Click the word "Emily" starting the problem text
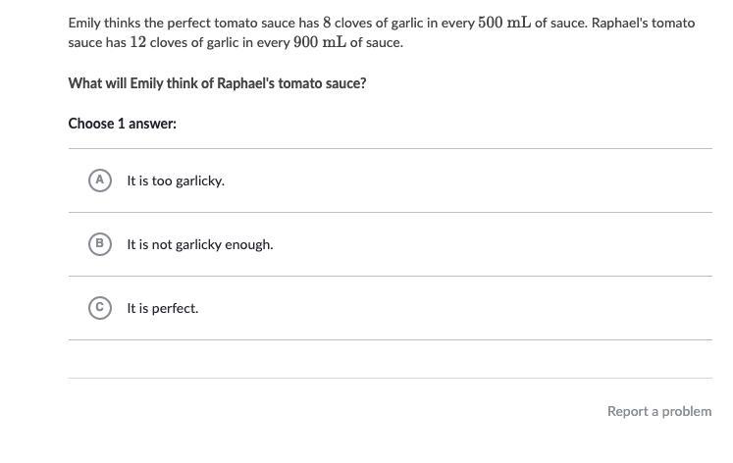 pyautogui.click(x=84, y=23)
